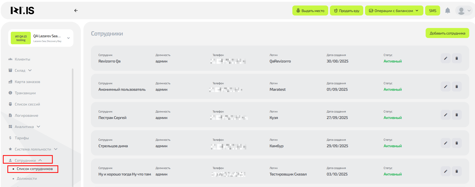Image resolution: width=475 pixels, height=187 pixels.
Task: Expand the Склад sidebar section
Action: point(20,70)
